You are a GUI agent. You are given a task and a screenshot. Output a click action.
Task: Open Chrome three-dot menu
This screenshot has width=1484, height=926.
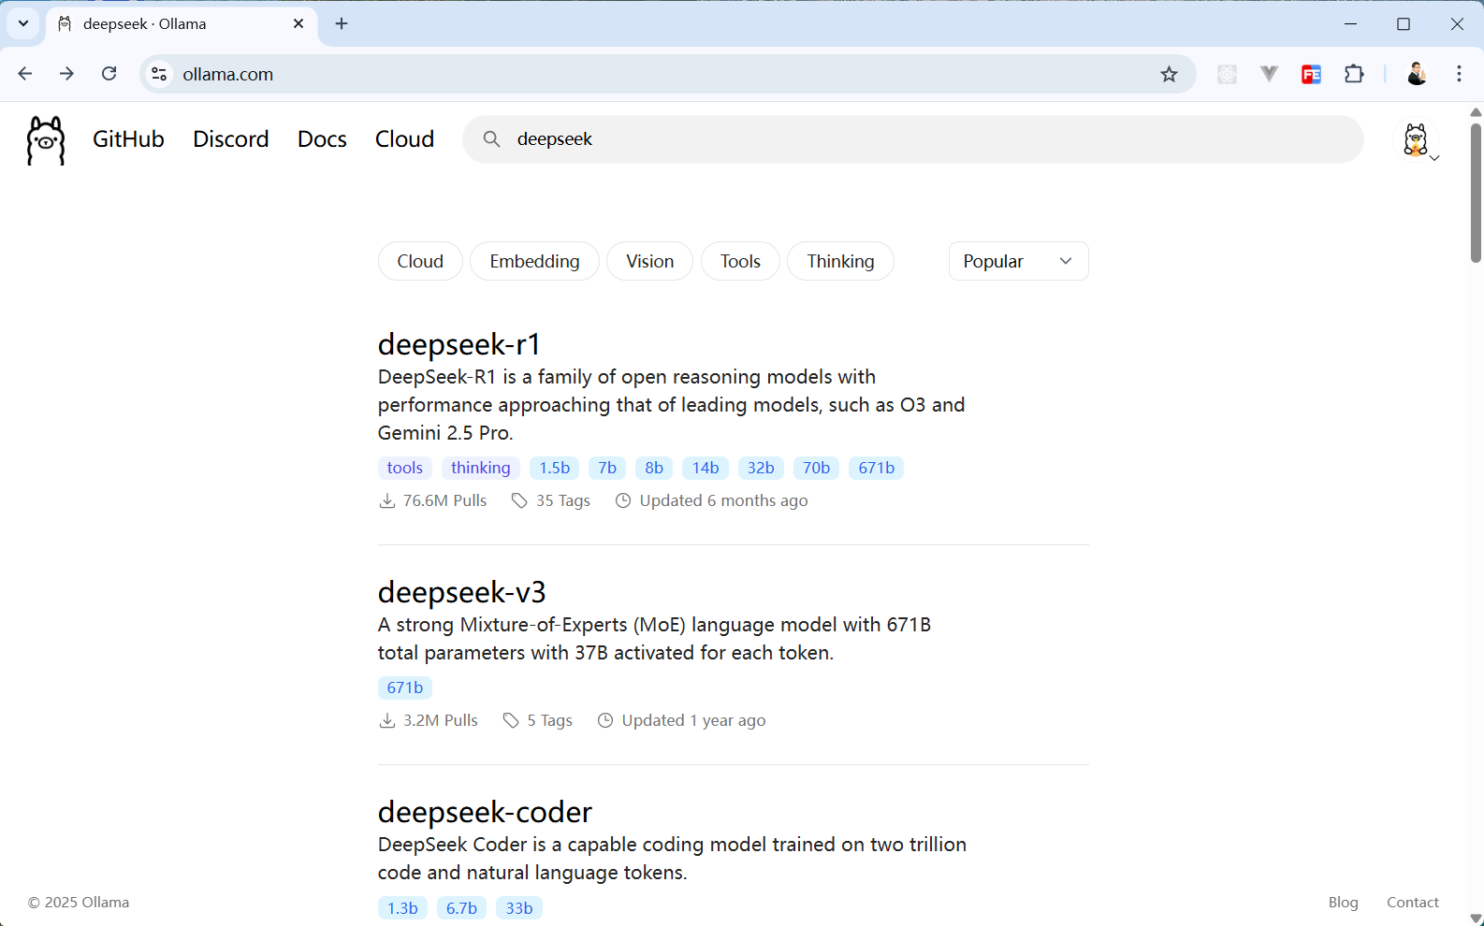click(x=1459, y=74)
